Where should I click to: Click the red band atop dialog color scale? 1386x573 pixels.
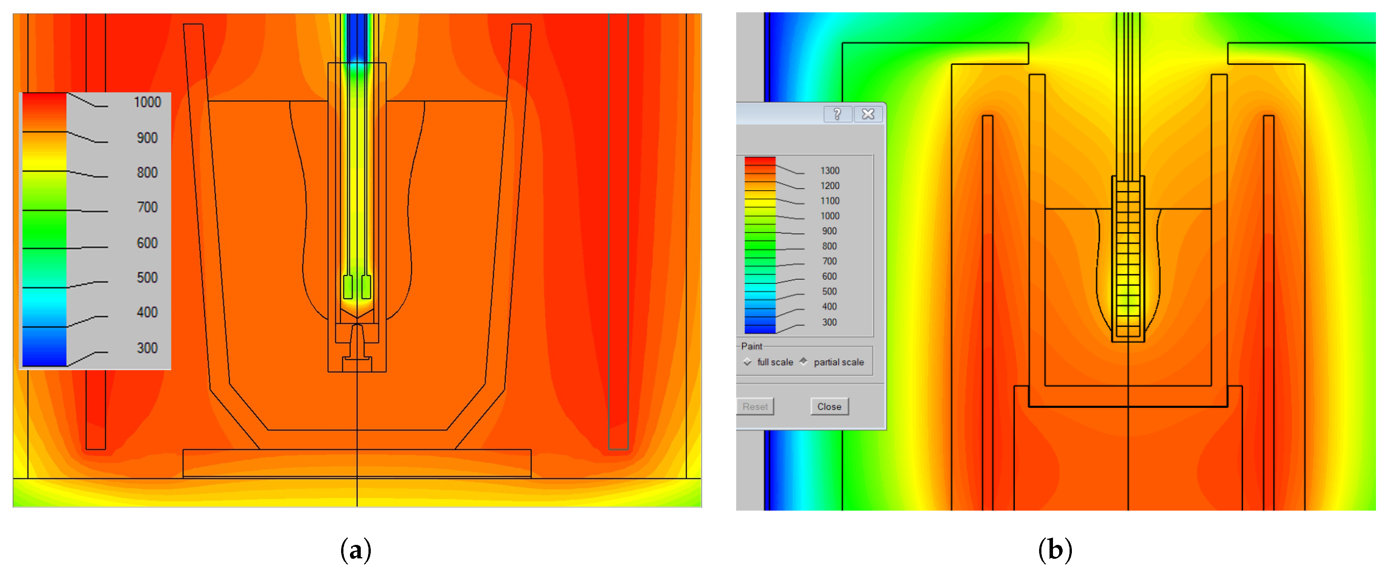pos(760,161)
